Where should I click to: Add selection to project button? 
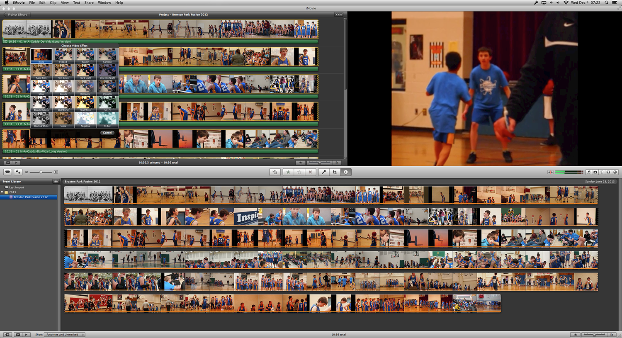coord(275,172)
